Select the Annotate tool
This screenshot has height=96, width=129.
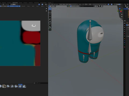tap(50, 24)
